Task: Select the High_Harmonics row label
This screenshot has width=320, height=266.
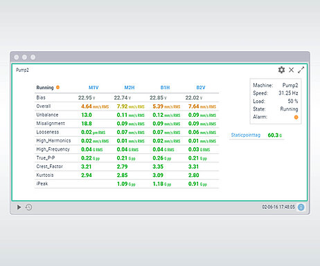Action: tap(53, 141)
